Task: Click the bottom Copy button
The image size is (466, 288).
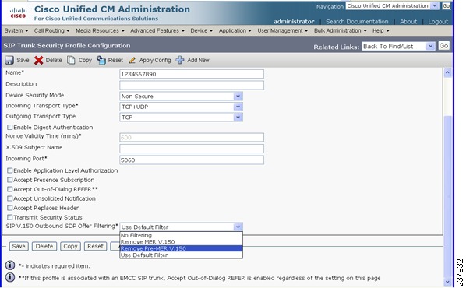Action: coord(70,246)
